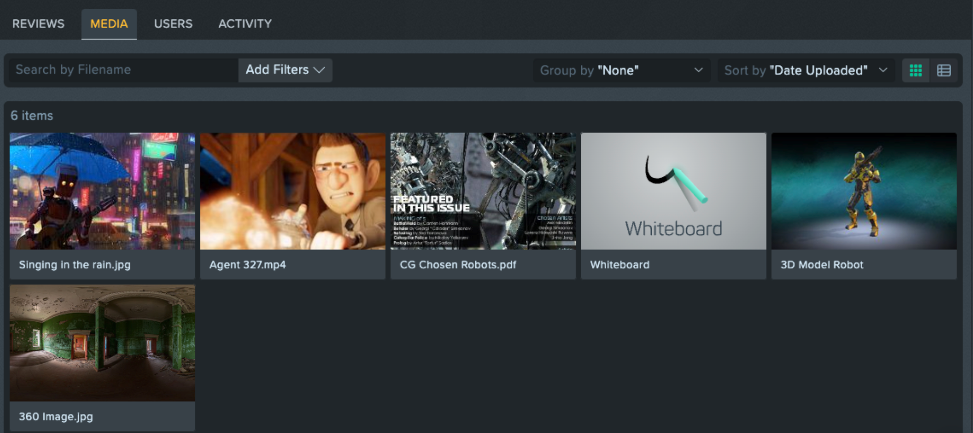973x433 pixels.
Task: Open the 360 Image thumbnail
Action: (102, 343)
